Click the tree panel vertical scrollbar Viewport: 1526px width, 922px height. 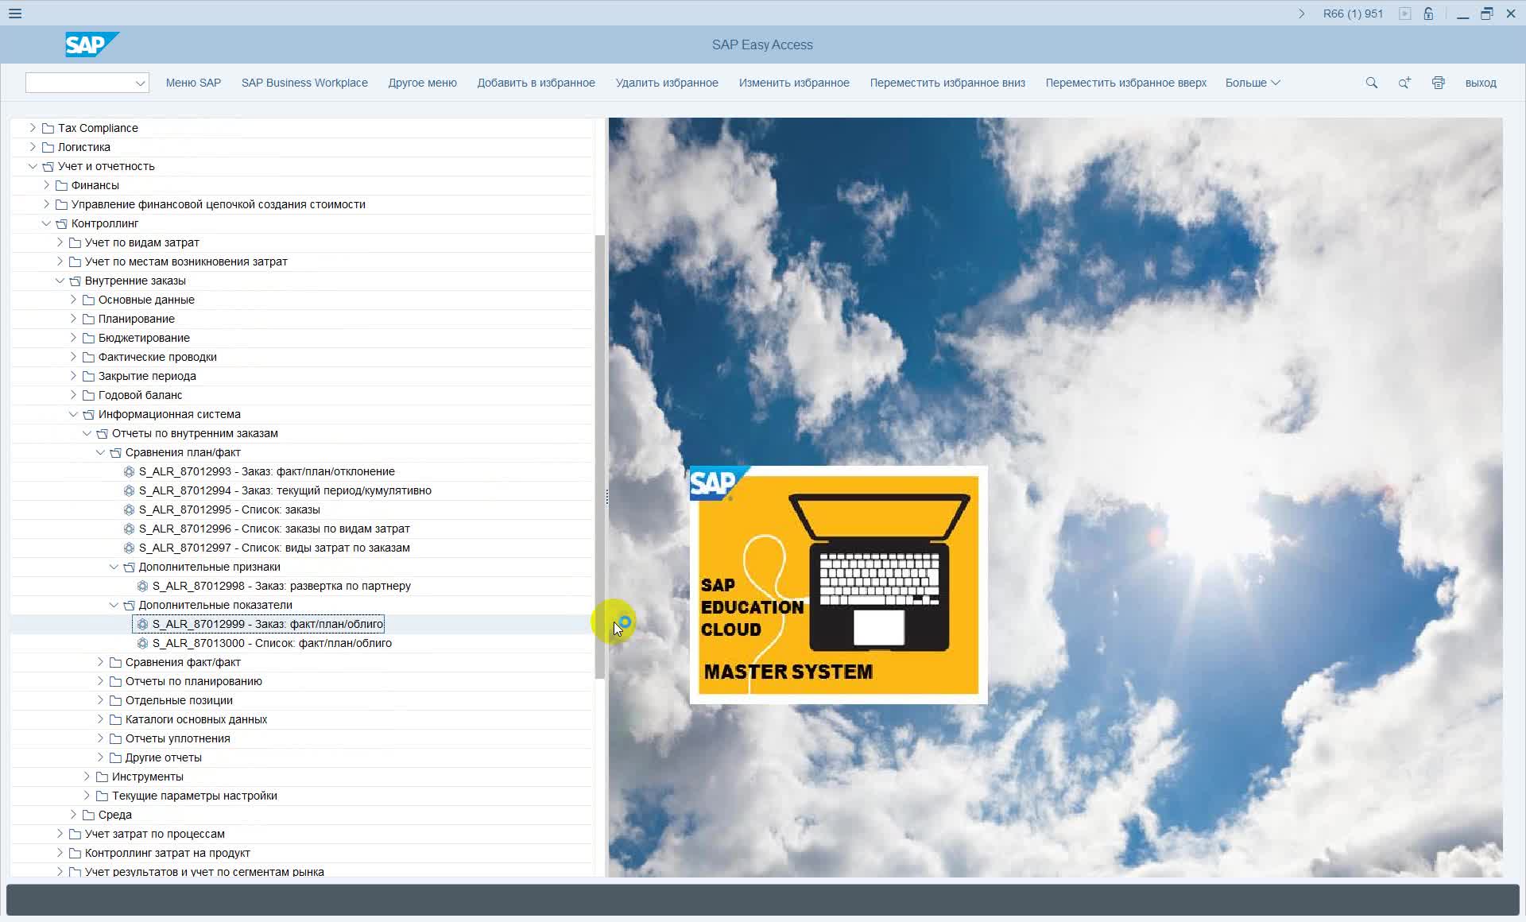[x=600, y=457]
